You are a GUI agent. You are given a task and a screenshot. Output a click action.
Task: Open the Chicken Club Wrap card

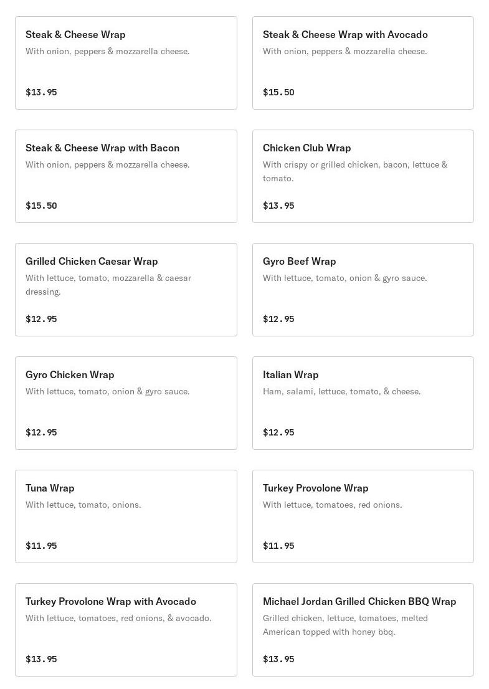pyautogui.click(x=363, y=176)
